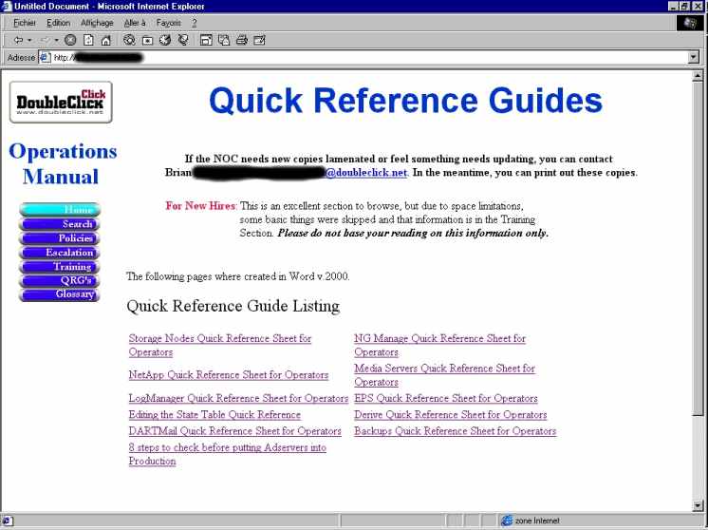Open the ? help menu

(x=195, y=23)
